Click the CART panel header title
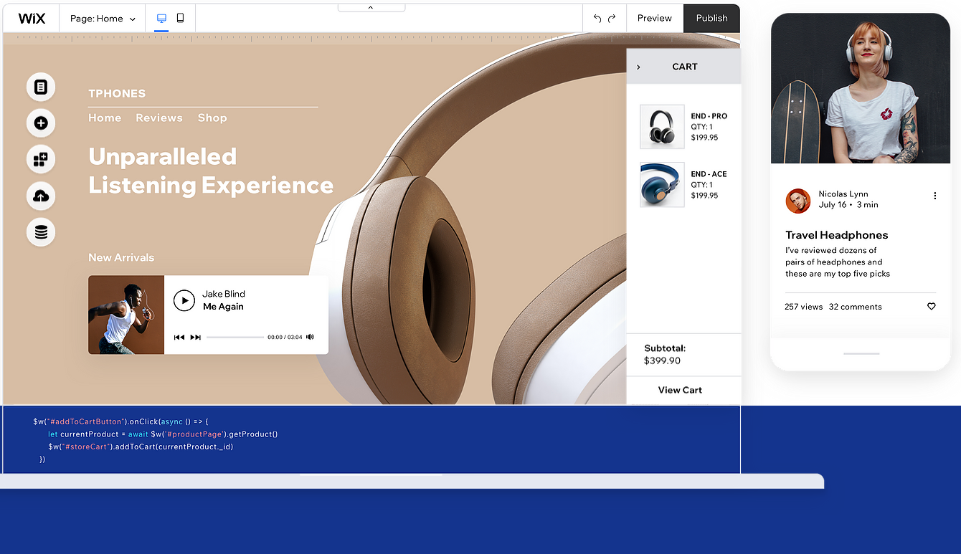Screen dimensions: 961x554 coord(685,67)
